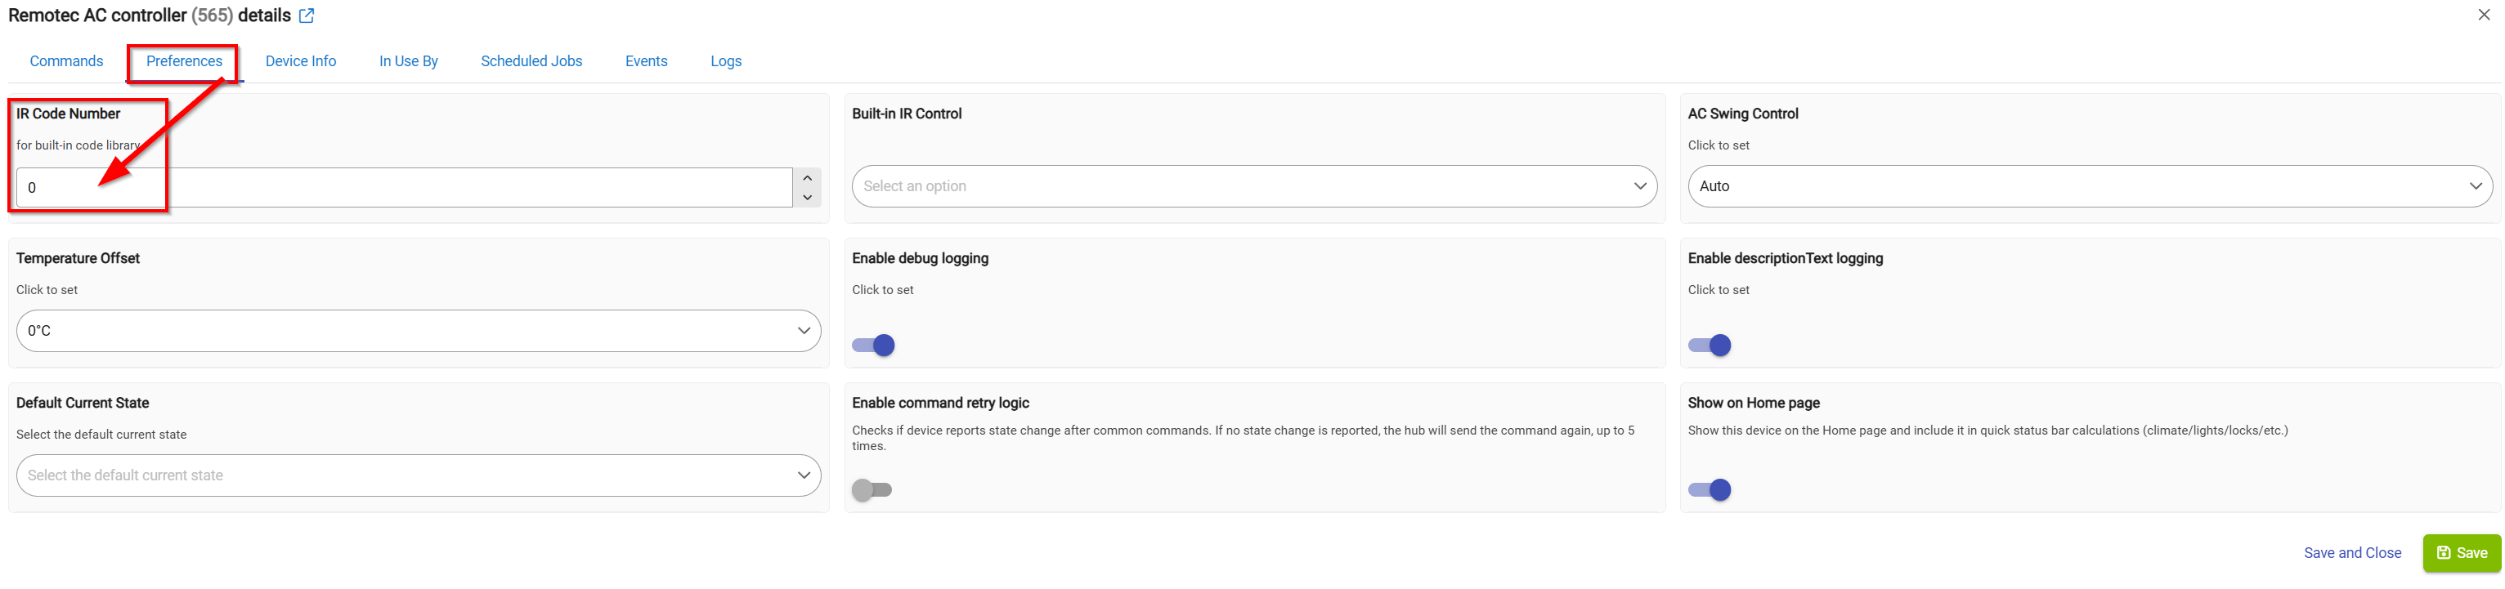Screen dimensions: 2505x589
Task: Expand AC Swing Control dropdown showing Auto
Action: point(2090,186)
